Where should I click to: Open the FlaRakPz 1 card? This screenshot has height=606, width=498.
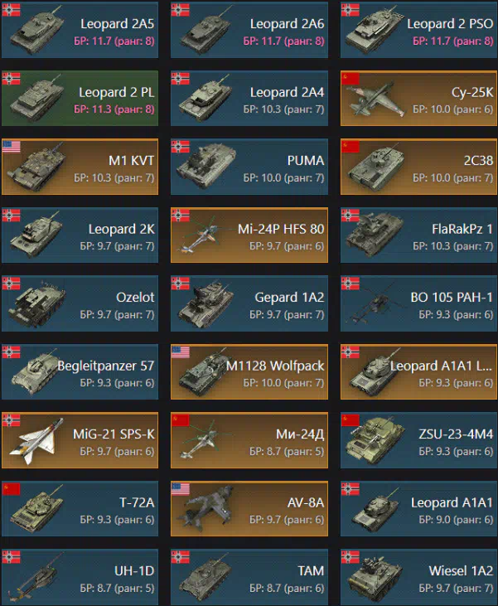418,235
